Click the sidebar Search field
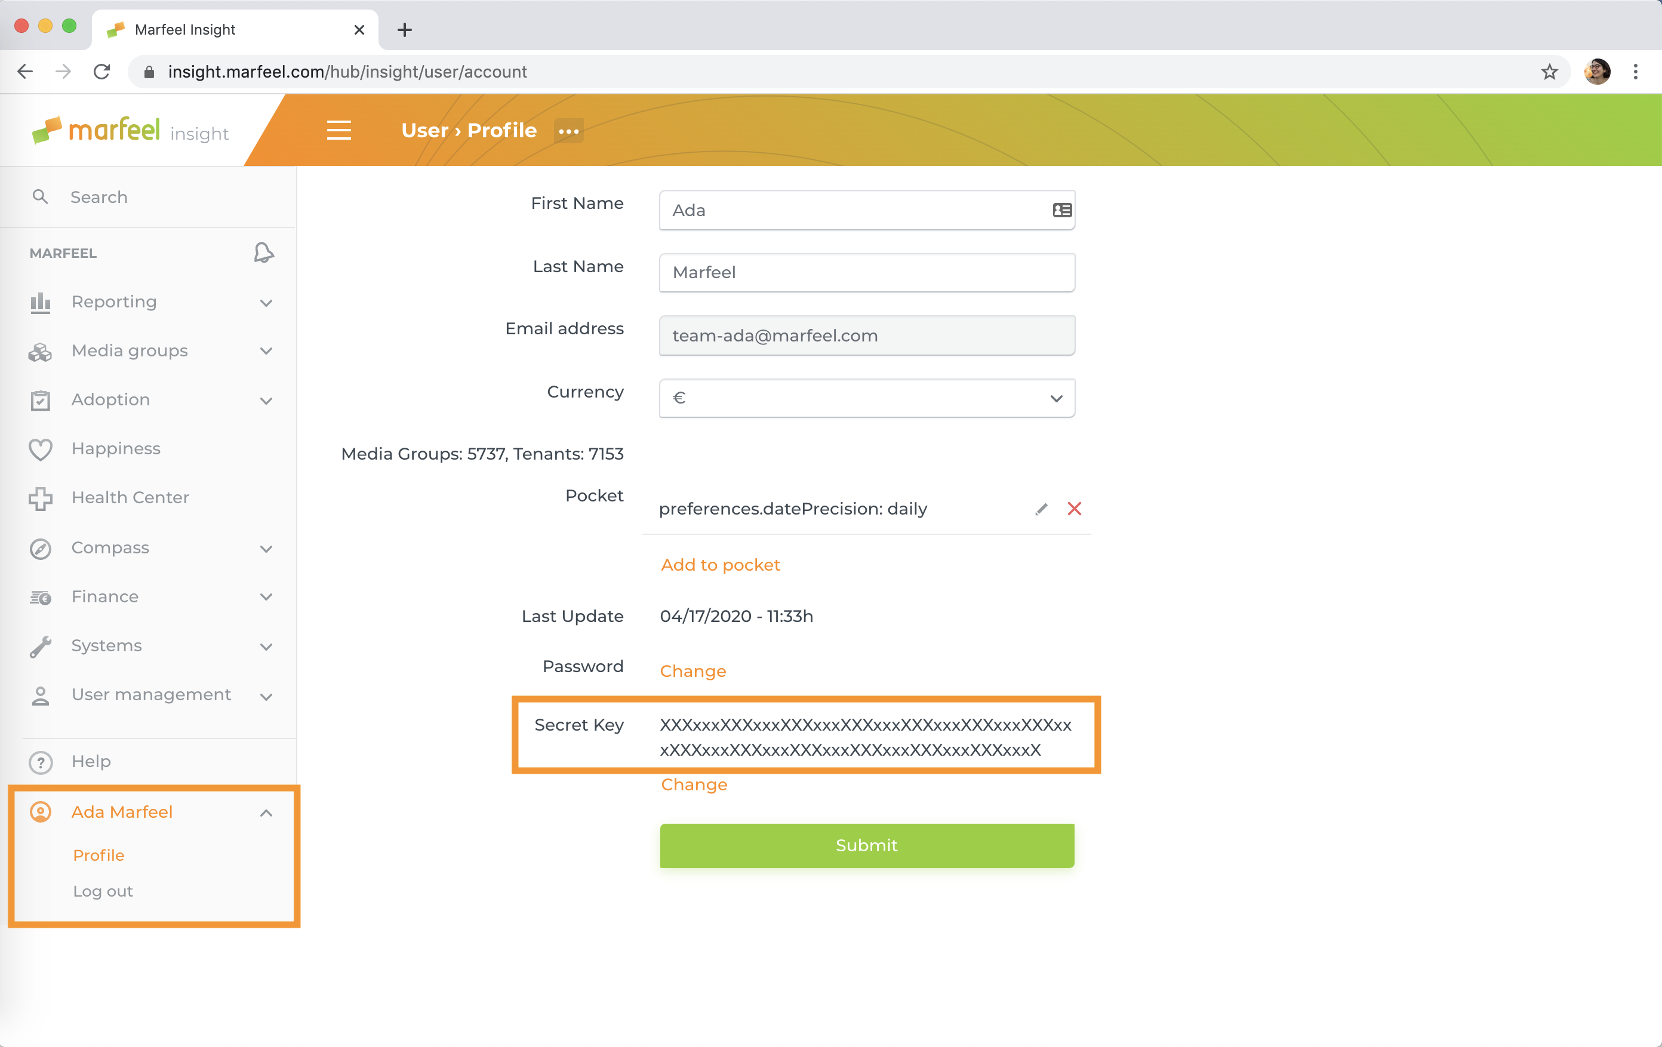This screenshot has height=1047, width=1662. [x=149, y=197]
